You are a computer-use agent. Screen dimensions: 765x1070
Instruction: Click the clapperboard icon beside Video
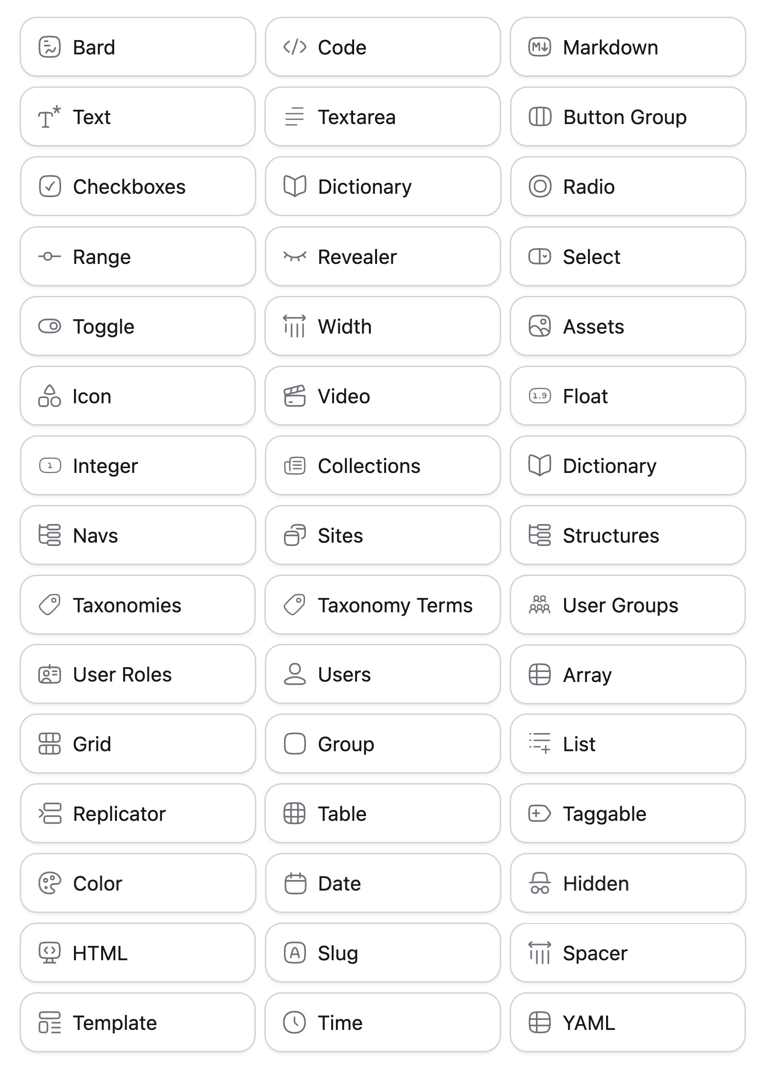tap(294, 396)
